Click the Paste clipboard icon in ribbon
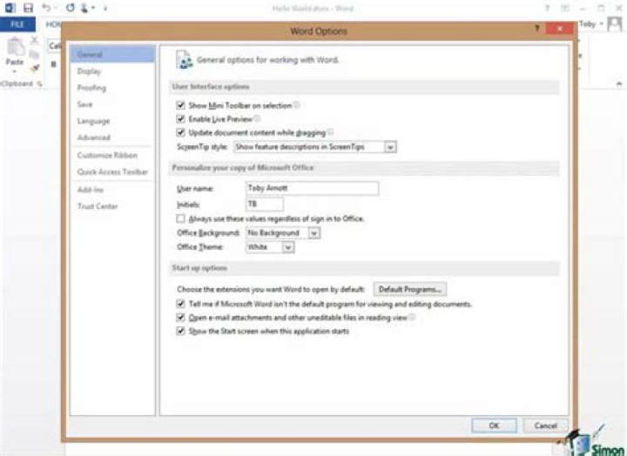Image resolution: width=627 pixels, height=456 pixels. pos(16,47)
